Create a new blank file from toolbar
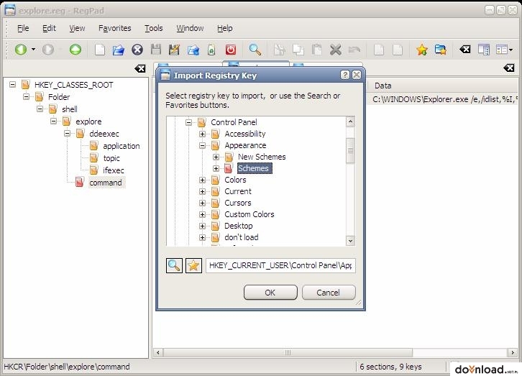 (x=100, y=50)
